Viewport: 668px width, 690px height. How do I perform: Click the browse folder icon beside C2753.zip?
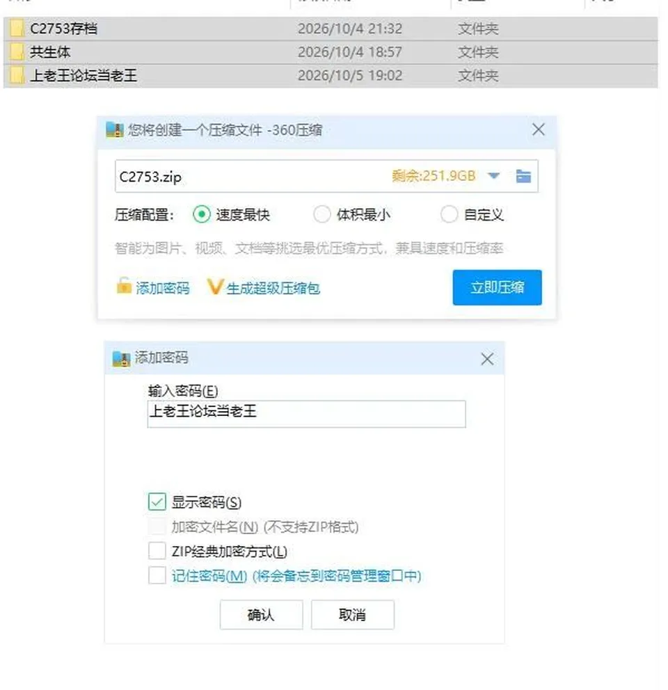[523, 176]
